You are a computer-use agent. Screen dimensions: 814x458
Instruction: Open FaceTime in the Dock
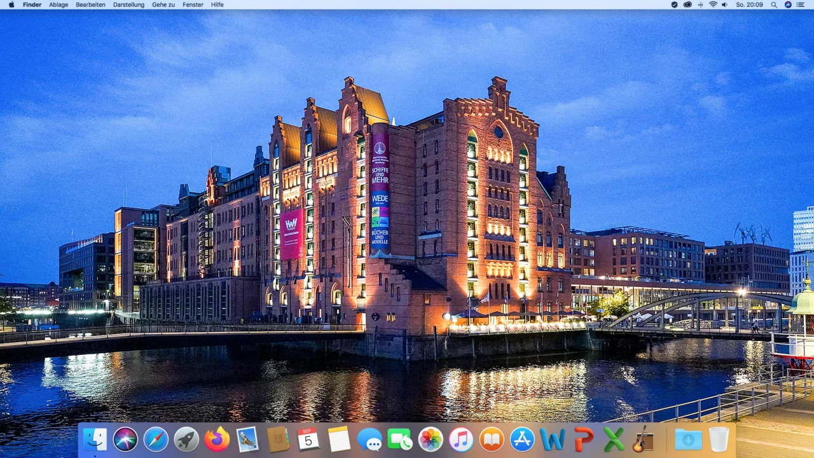pos(400,440)
